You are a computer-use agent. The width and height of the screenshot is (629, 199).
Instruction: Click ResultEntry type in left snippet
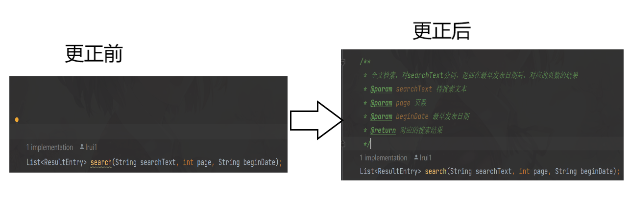coord(65,162)
